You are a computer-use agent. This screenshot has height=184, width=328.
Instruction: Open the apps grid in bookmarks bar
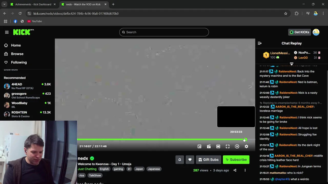(x=5, y=21)
